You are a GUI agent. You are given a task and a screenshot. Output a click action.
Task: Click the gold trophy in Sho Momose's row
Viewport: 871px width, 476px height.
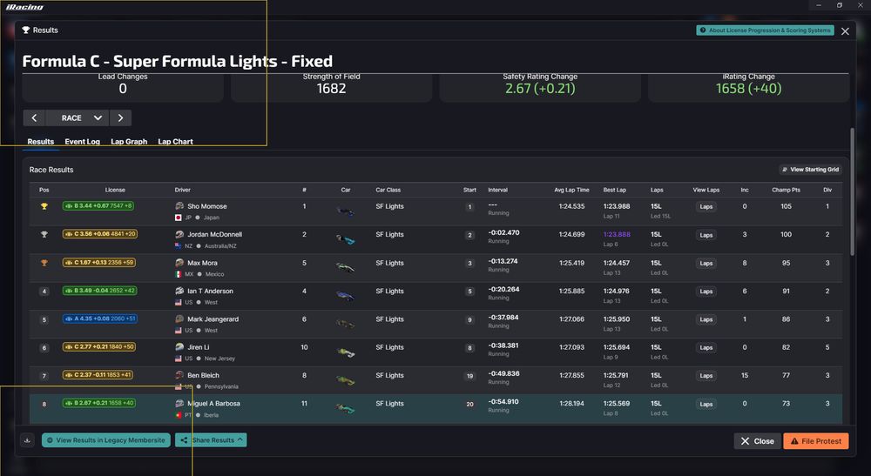point(44,206)
